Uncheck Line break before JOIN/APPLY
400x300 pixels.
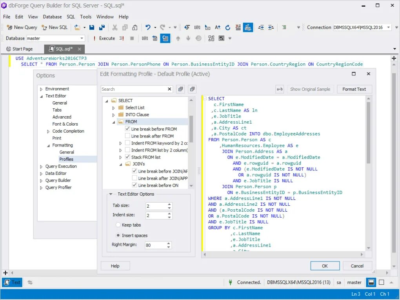135,171
